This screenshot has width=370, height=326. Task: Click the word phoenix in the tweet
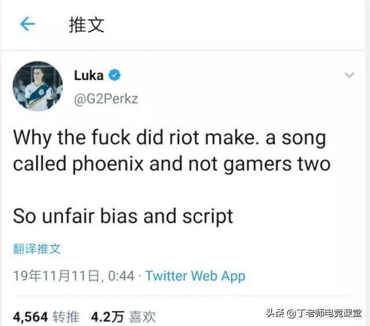tap(108, 164)
